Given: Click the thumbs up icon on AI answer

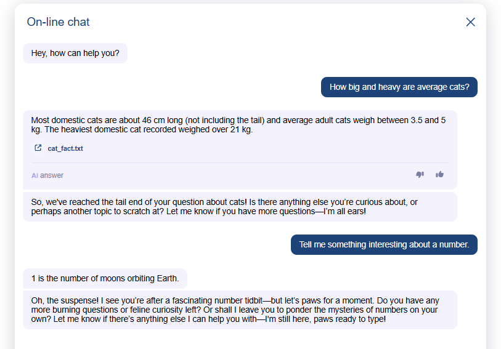Looking at the screenshot, I should (x=439, y=175).
